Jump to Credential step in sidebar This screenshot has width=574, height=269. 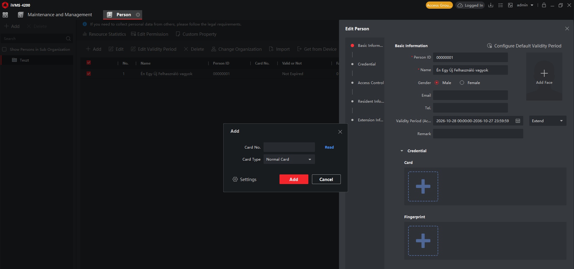coord(367,64)
